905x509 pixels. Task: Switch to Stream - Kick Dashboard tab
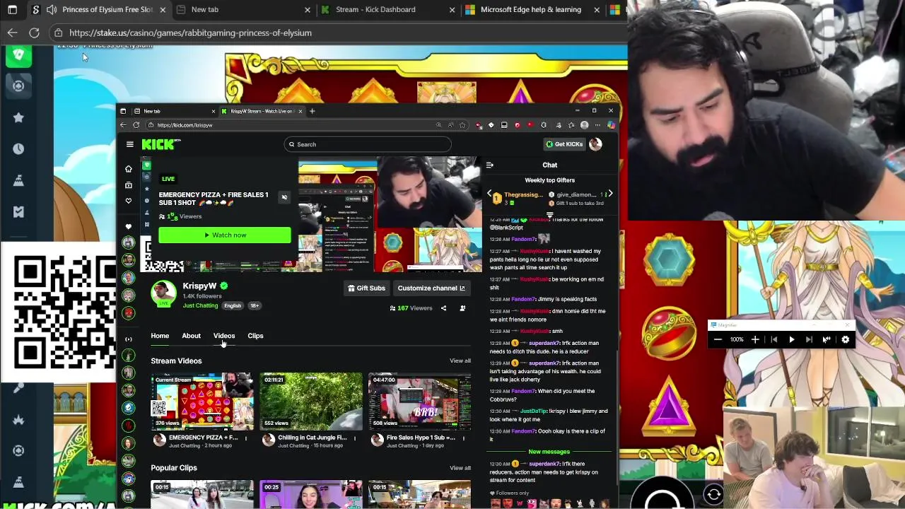tap(385, 10)
